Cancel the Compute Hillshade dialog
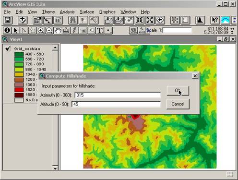The height and width of the screenshot is (180, 238). (x=178, y=104)
